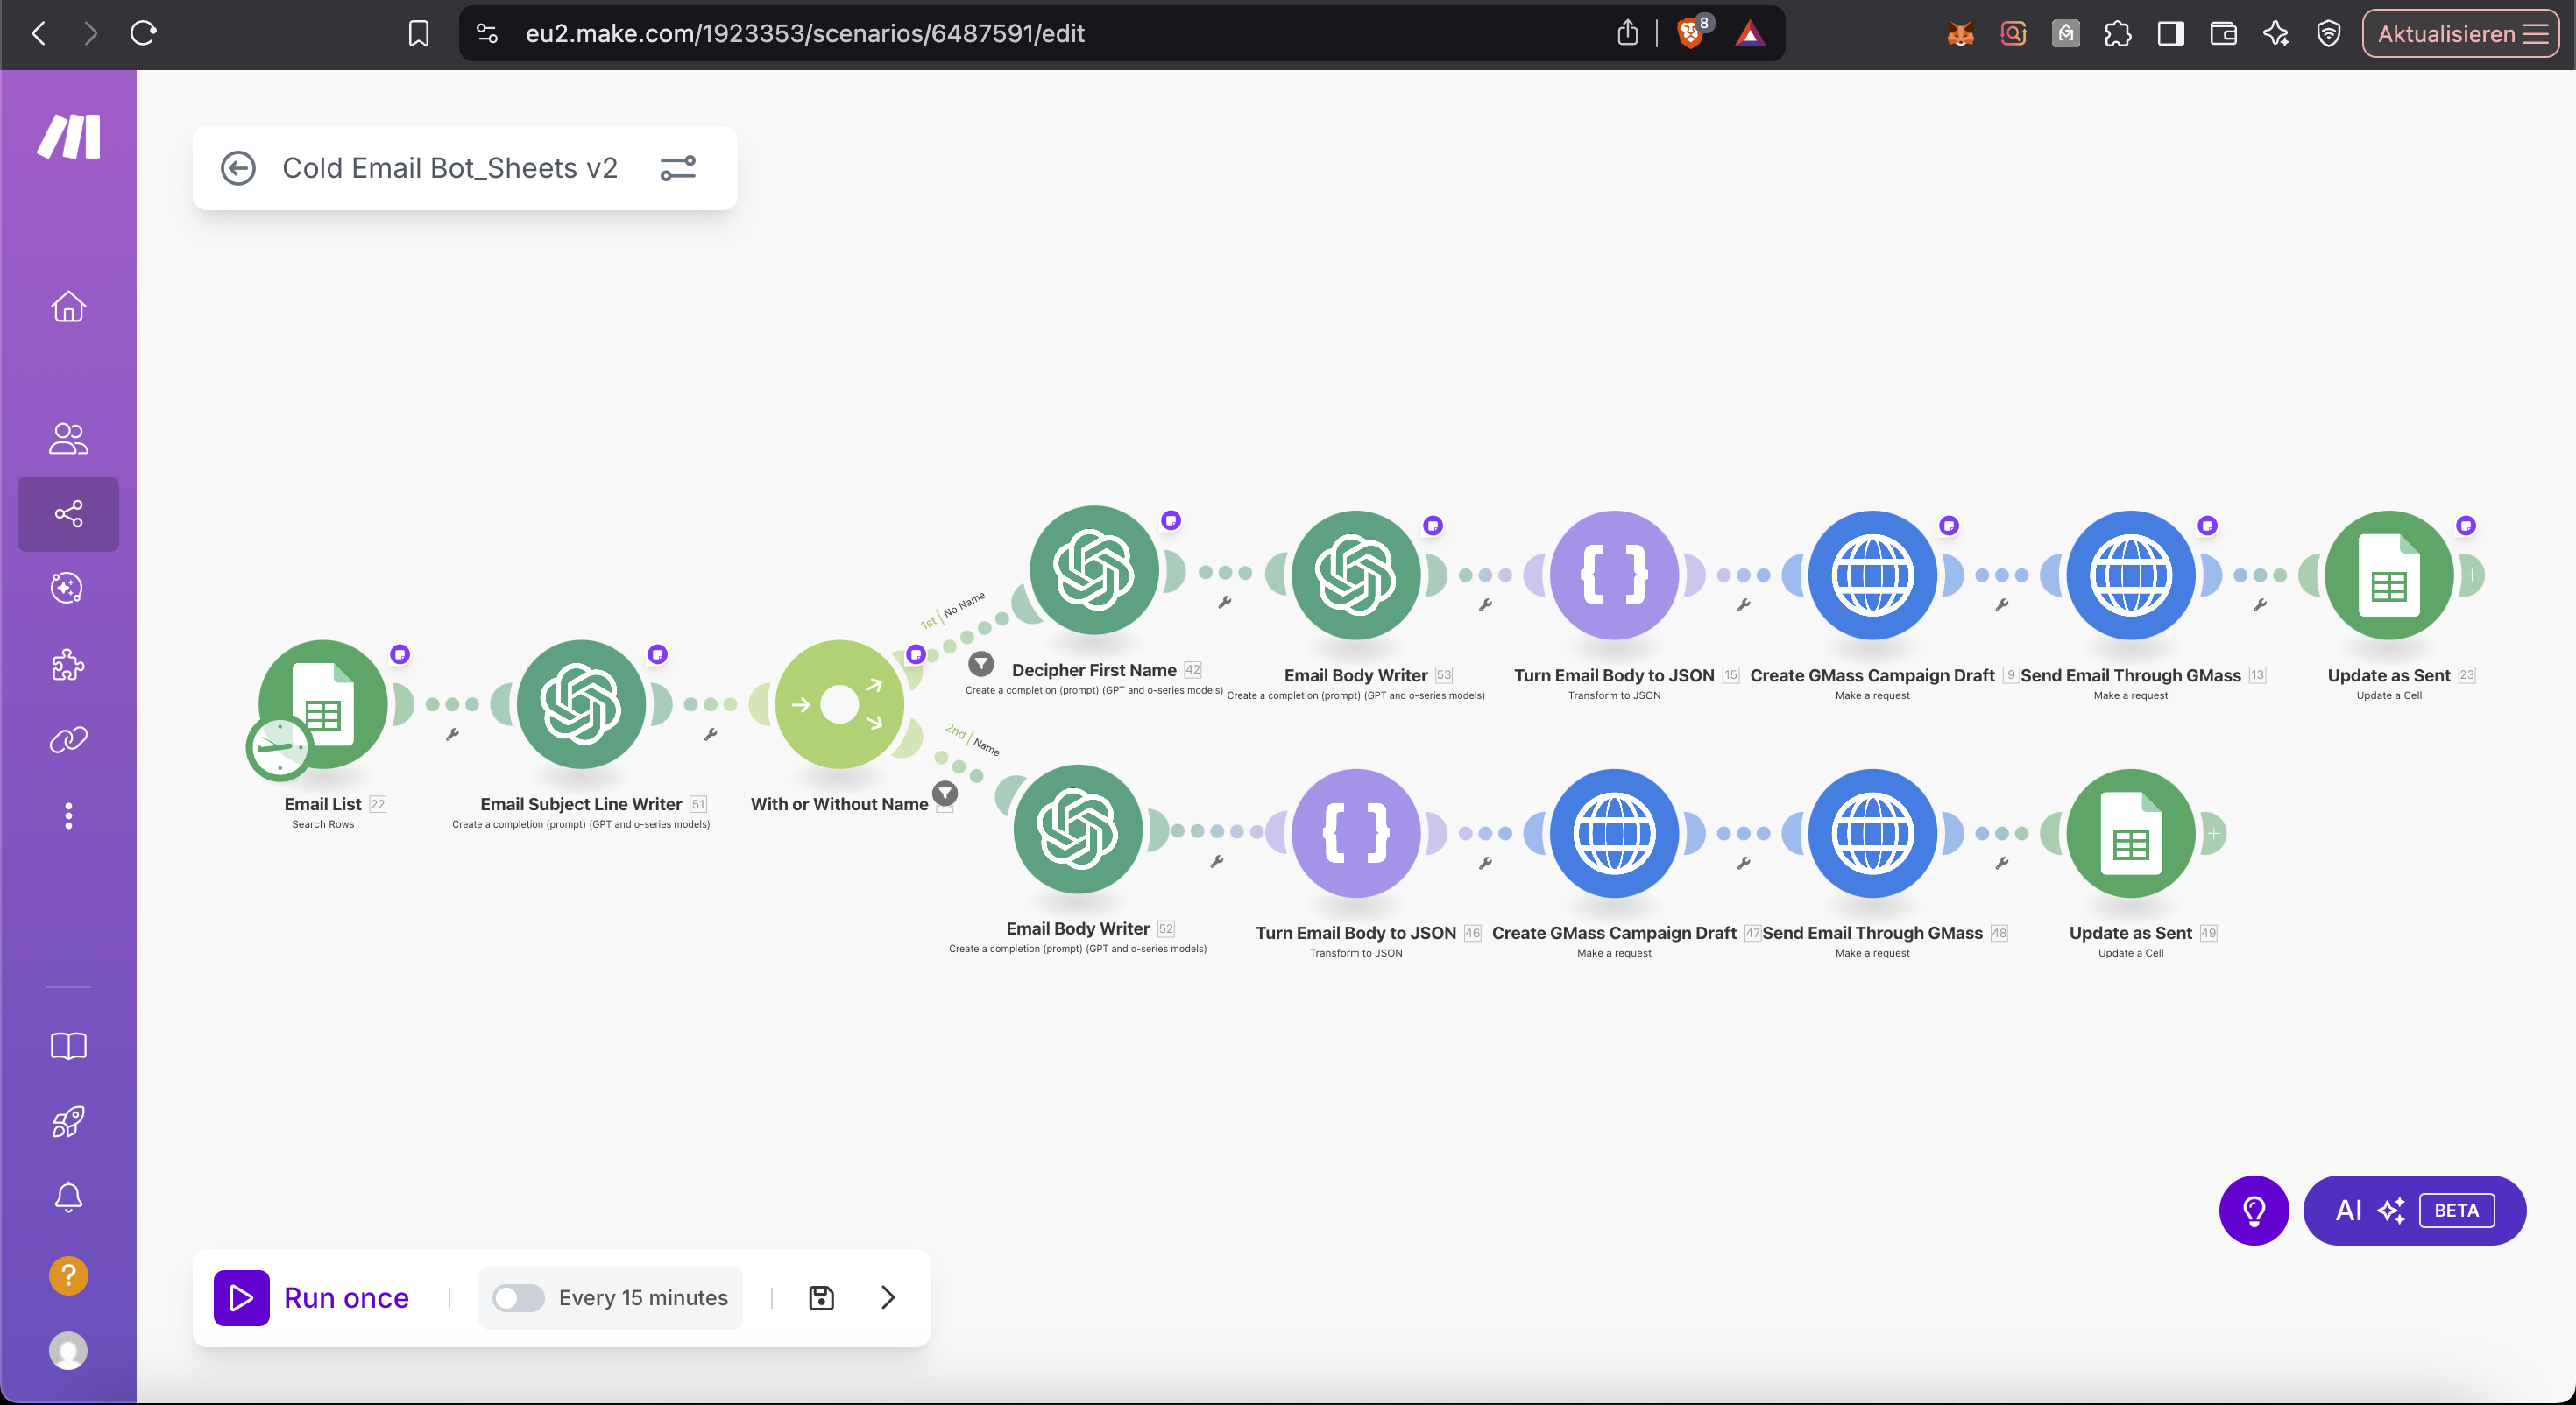Open More options in the left sidebar
The height and width of the screenshot is (1405, 2576).
click(68, 816)
